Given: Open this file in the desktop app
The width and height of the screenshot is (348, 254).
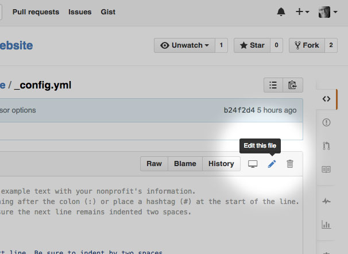Looking at the screenshot, I should [253, 164].
